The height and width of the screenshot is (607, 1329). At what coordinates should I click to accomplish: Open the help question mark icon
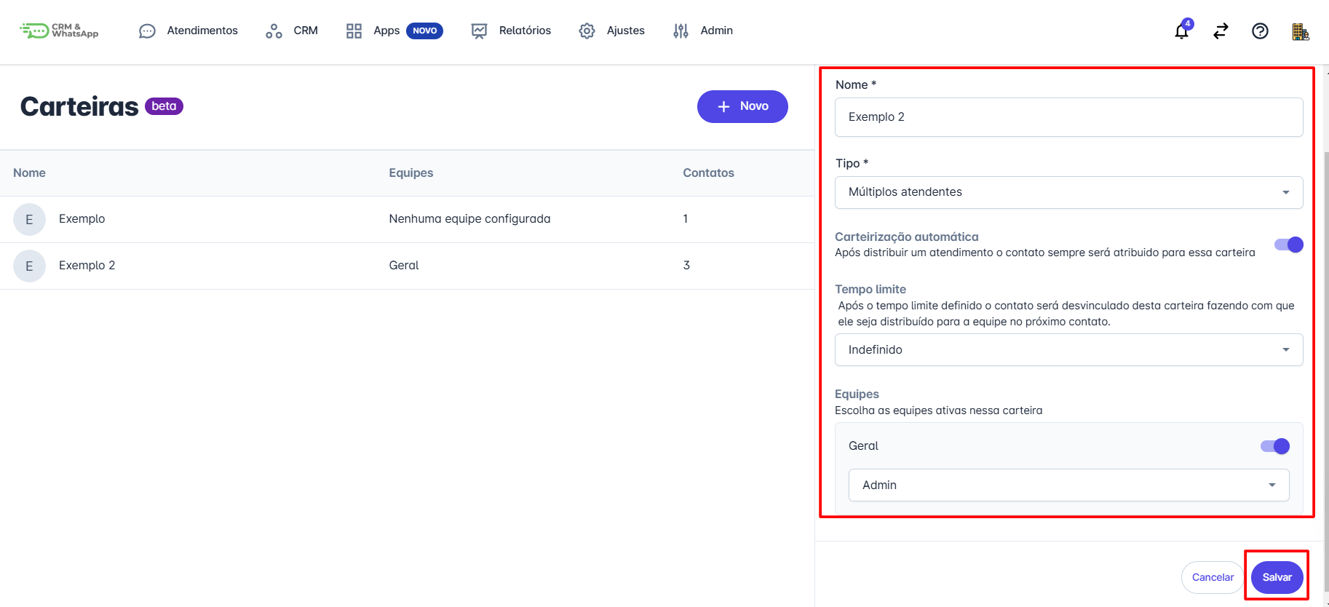pyautogui.click(x=1260, y=31)
